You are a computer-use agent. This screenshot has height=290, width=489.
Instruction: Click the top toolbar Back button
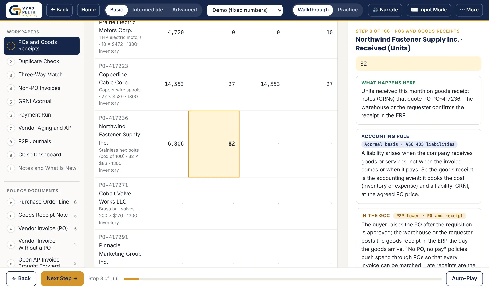(x=59, y=10)
